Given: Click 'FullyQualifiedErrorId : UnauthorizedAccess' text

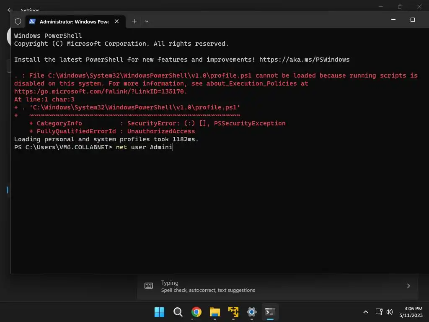Looking at the screenshot, I should pyautogui.click(x=116, y=131).
